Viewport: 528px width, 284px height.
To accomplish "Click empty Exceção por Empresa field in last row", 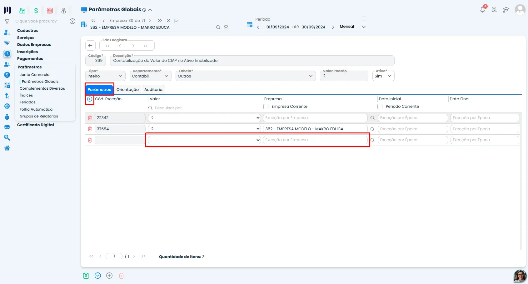I will (x=315, y=140).
